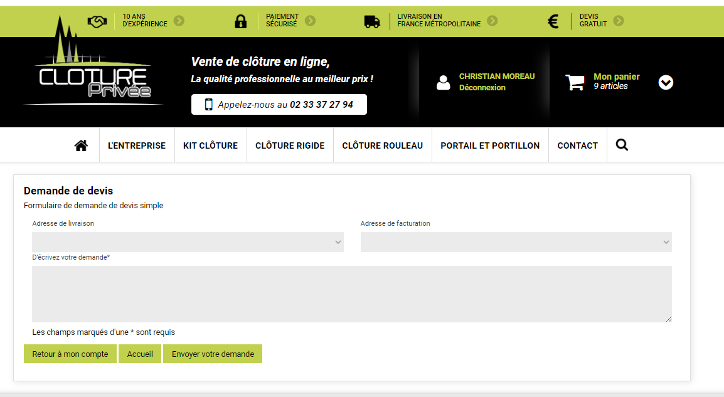The width and height of the screenshot is (724, 397).
Task: Click the Accueil button
Action: [140, 354]
